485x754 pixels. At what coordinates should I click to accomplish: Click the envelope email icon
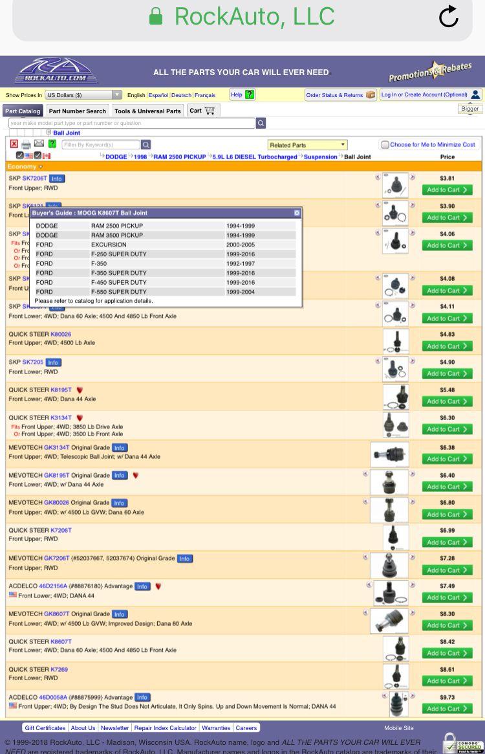point(39,144)
